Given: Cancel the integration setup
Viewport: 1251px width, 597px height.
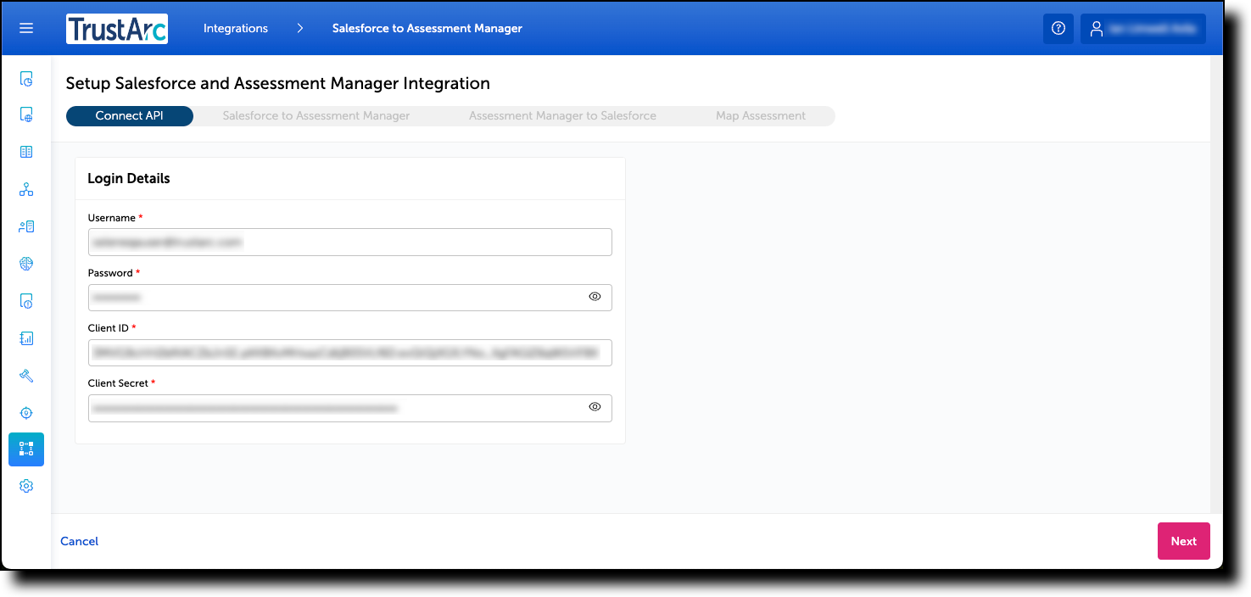Looking at the screenshot, I should 78,540.
